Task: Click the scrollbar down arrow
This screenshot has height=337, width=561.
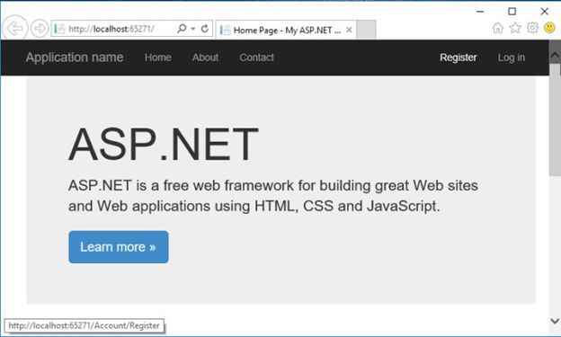Action: pyautogui.click(x=555, y=321)
